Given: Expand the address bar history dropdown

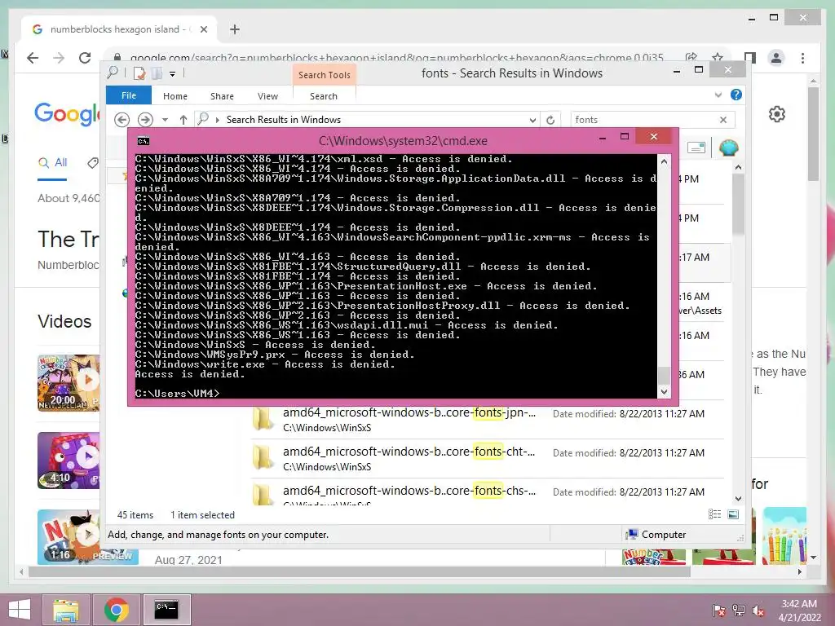Looking at the screenshot, I should point(532,121).
